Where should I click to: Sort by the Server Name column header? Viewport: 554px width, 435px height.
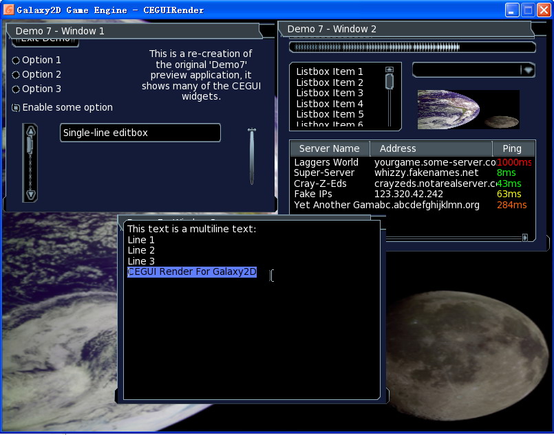[329, 148]
